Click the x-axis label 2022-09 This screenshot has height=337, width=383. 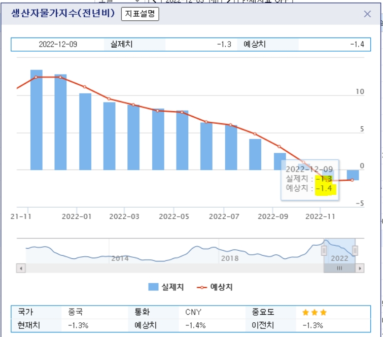[273, 217]
